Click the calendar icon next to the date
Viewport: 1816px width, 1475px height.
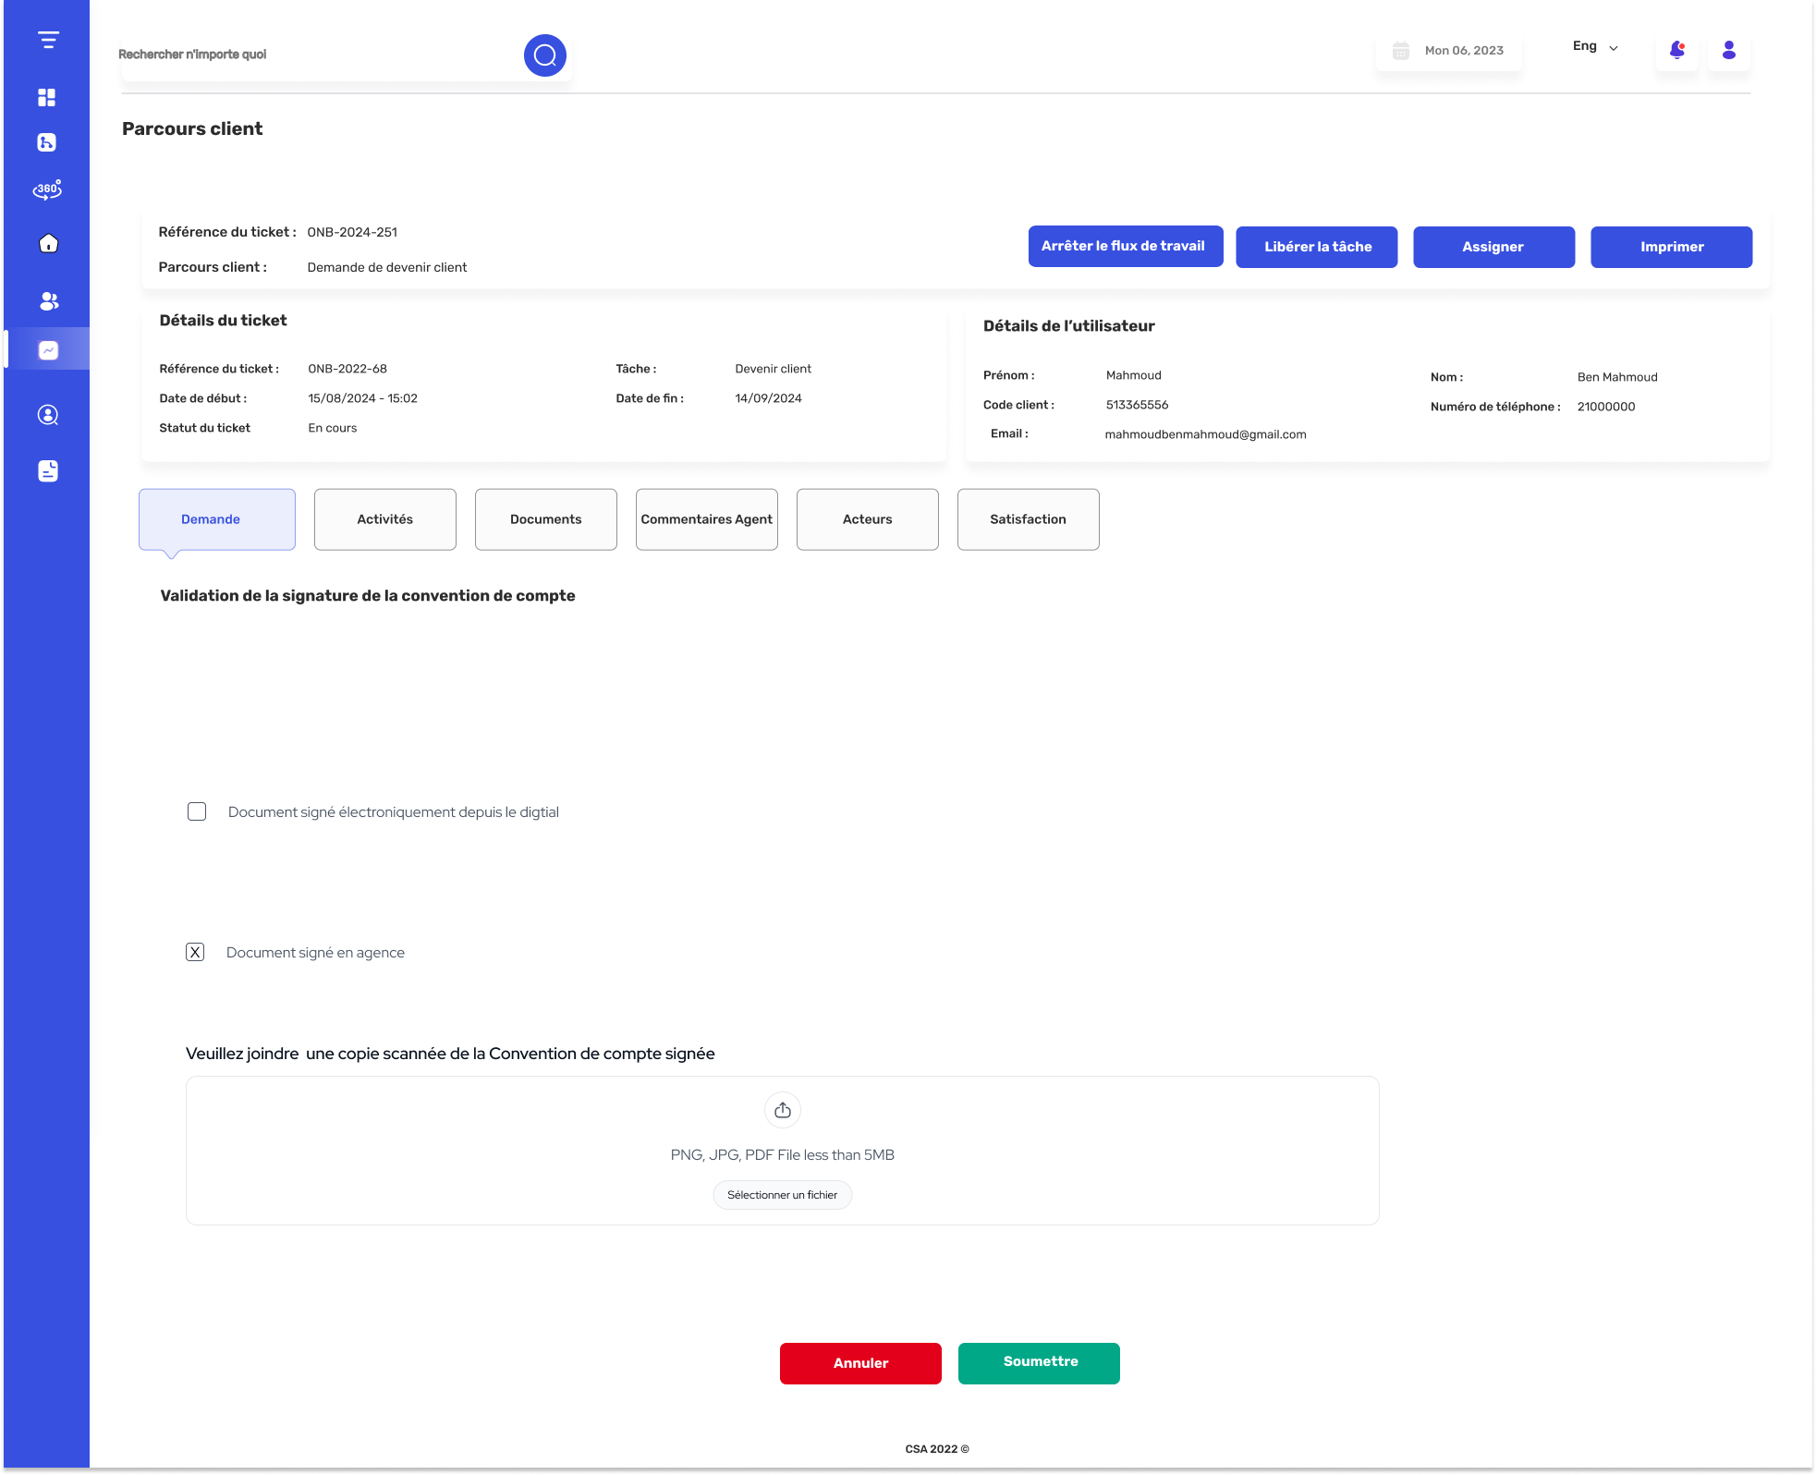tap(1401, 51)
